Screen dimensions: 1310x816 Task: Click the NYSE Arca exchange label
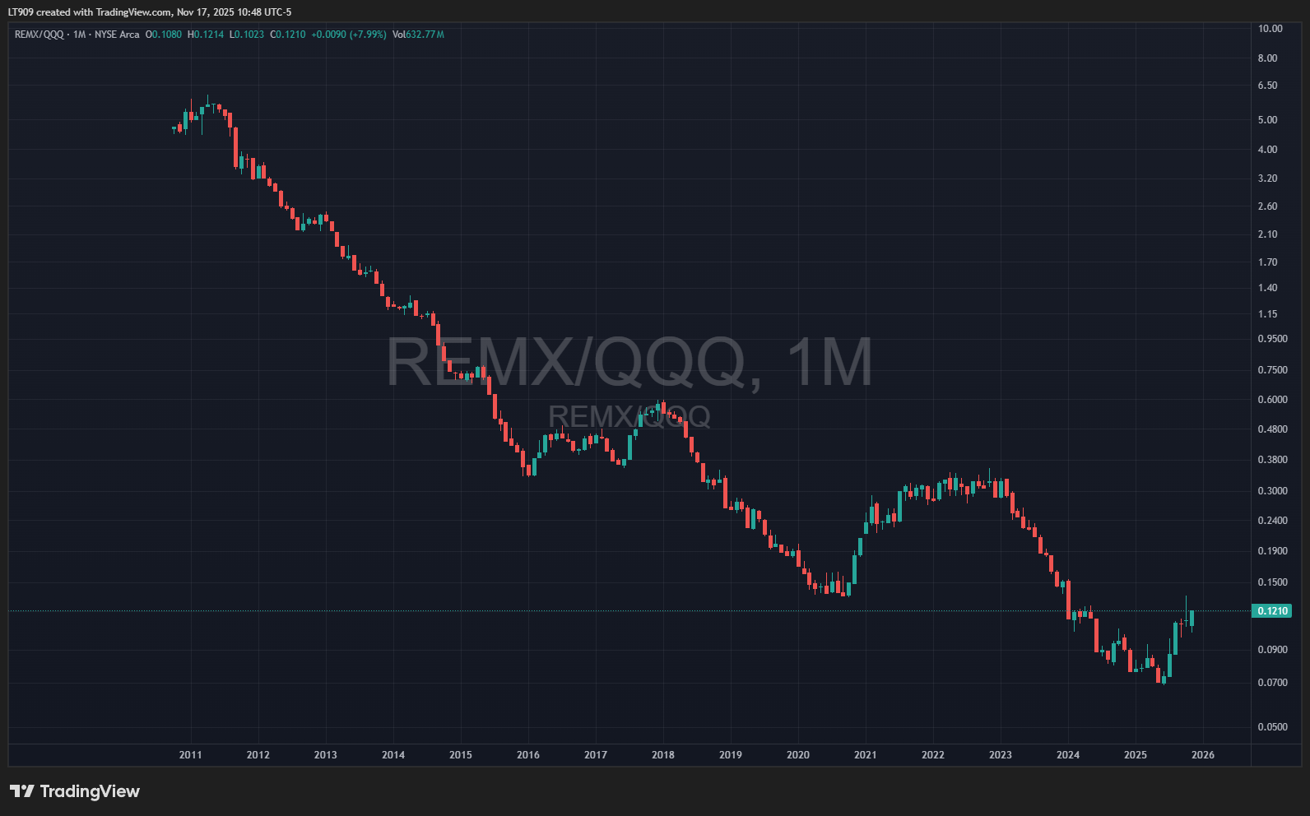point(117,35)
